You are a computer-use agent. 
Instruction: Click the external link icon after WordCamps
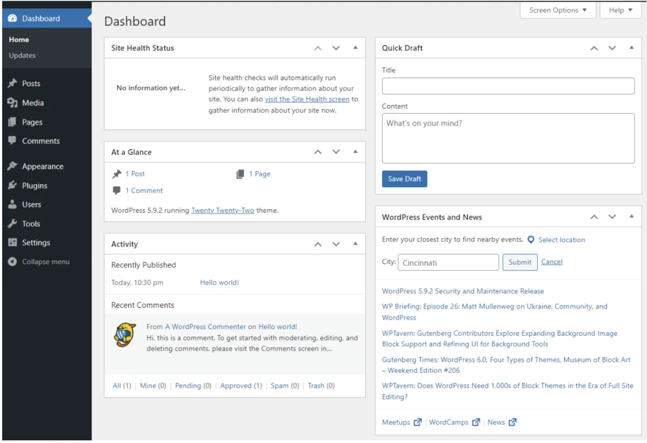pyautogui.click(x=476, y=423)
